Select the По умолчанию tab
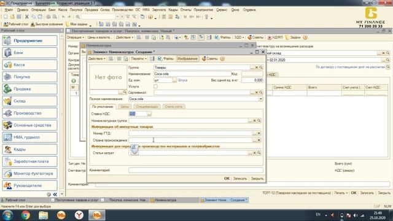The width and height of the screenshot is (393, 221). (103, 107)
